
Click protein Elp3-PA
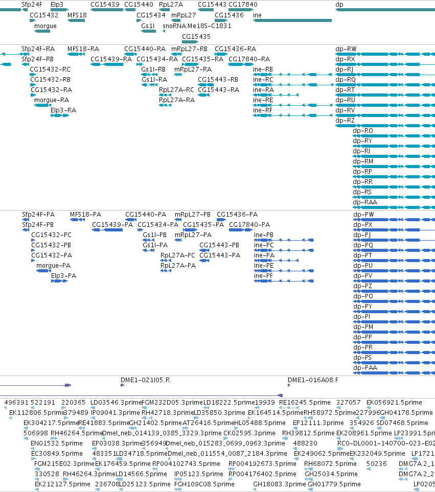tap(63, 276)
